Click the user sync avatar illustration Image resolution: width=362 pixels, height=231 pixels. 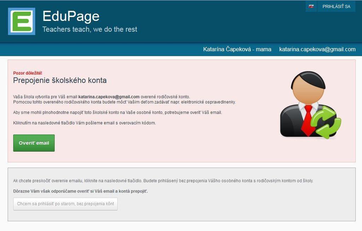point(310,105)
